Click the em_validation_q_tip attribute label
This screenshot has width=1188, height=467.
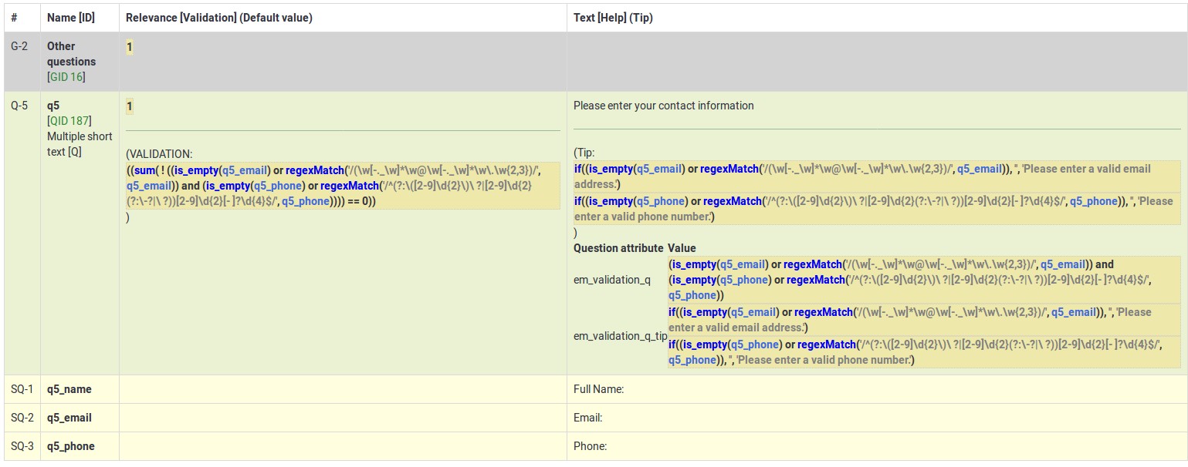tap(620, 336)
